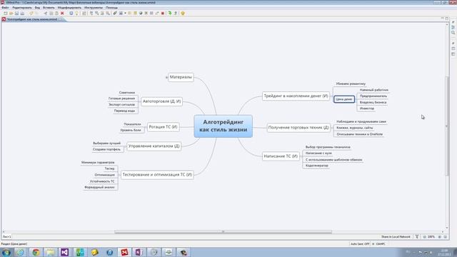This screenshot has height=257, width=457.
Task: Select the Управление капиталом (Д) topic
Action: coord(154,146)
